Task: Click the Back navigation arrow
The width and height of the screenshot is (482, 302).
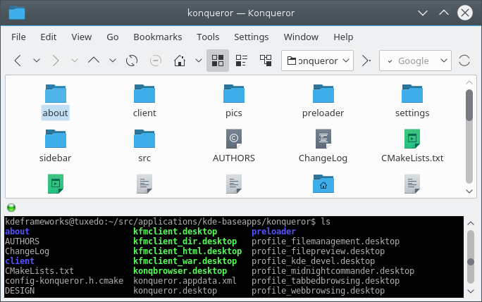Action: tap(18, 61)
